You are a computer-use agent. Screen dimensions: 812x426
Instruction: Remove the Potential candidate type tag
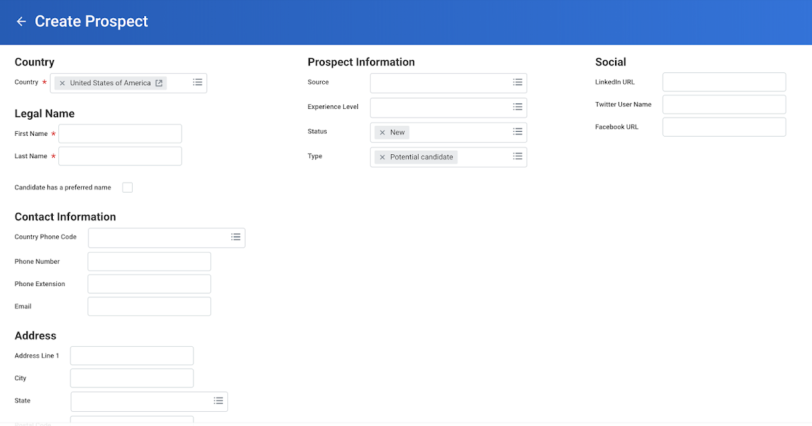383,156
